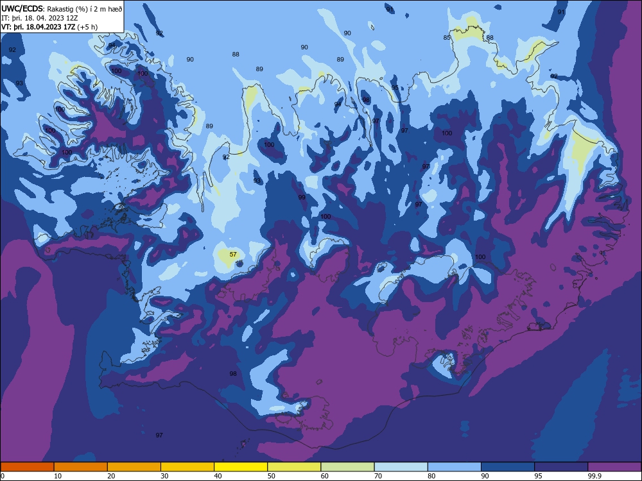Viewport: 642px width, 481px height.
Task: Click the 20–30 amber legend swatch
Action: click(x=134, y=467)
